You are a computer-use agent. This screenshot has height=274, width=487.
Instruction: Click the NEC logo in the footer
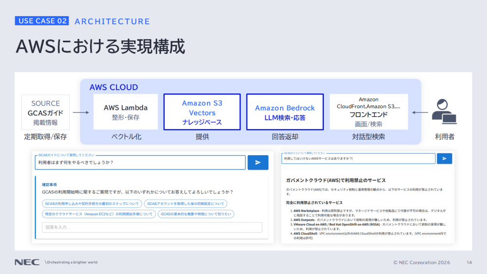tap(27, 262)
